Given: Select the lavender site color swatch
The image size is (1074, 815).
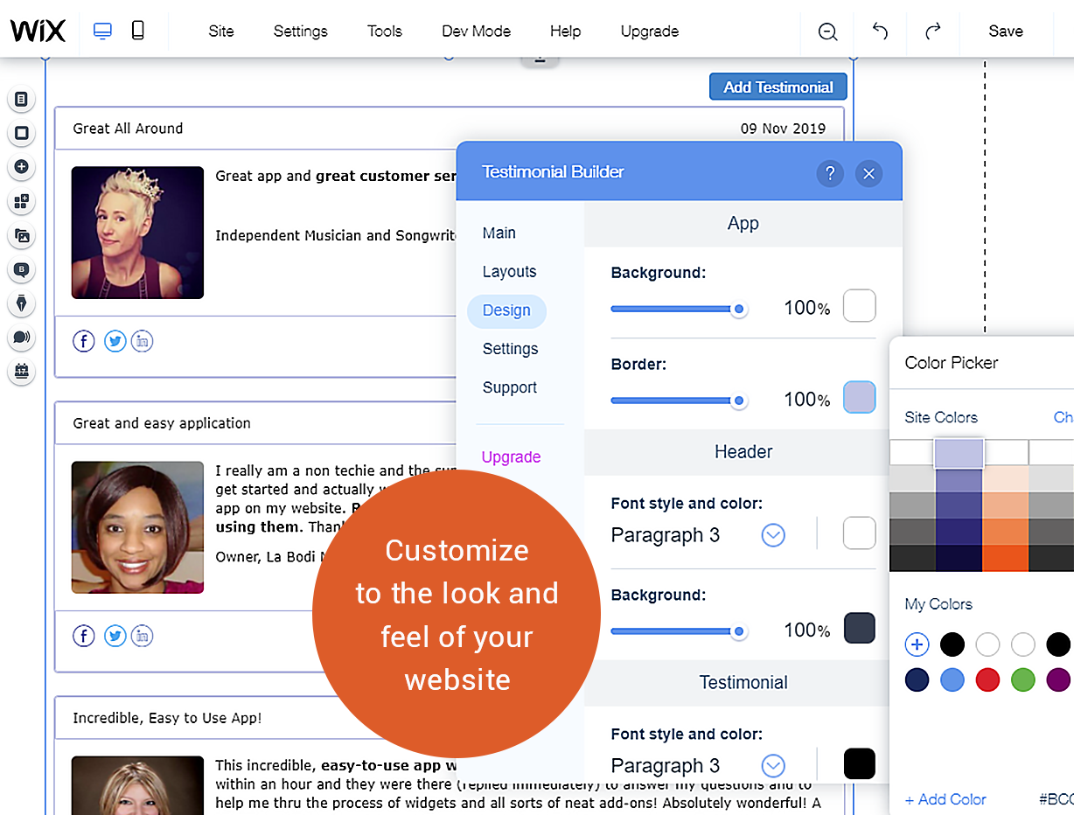Looking at the screenshot, I should tap(959, 453).
